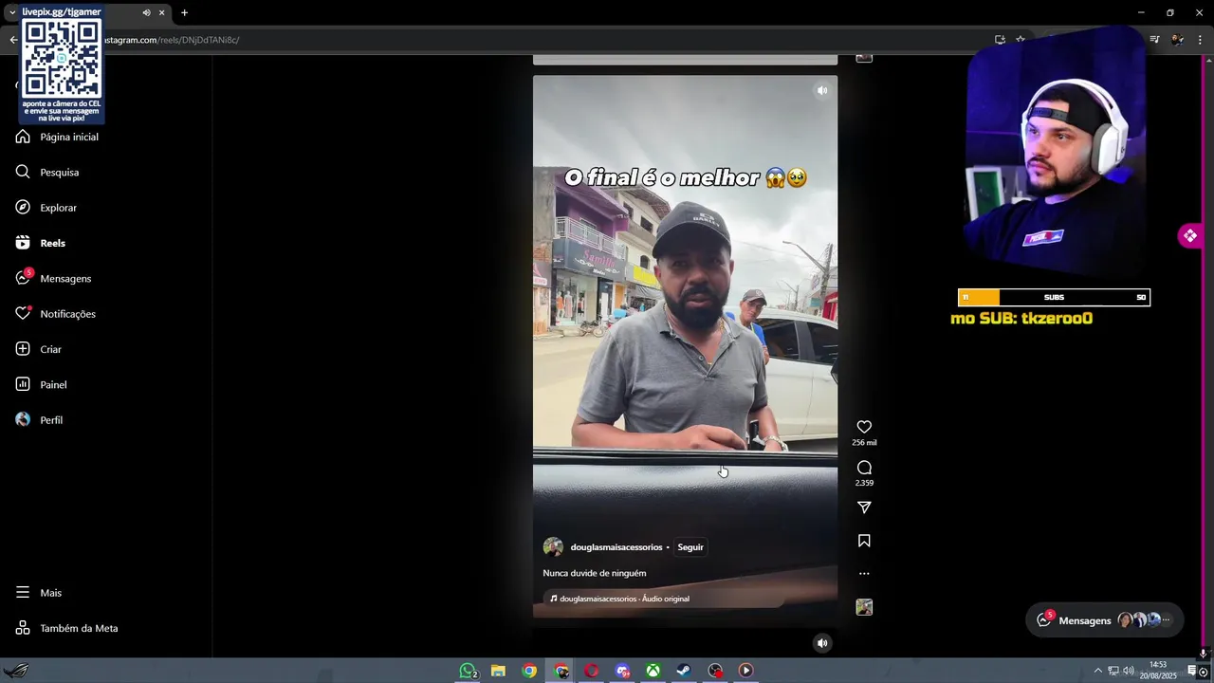Open volume control in system tray
The image size is (1214, 683).
click(1128, 671)
